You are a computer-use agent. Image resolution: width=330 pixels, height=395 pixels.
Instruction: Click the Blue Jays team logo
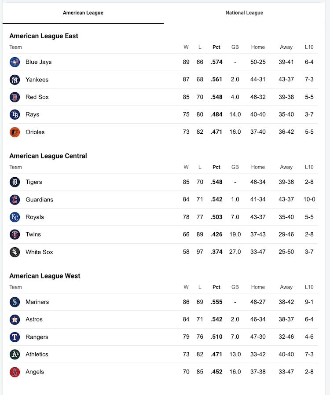15,62
